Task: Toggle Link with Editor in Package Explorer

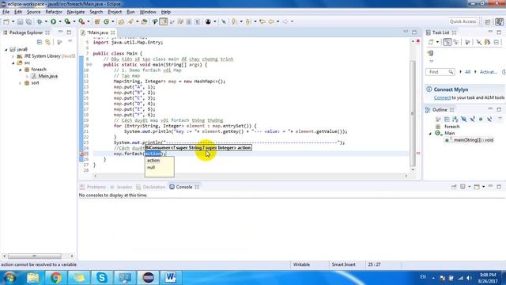Action: point(47,42)
